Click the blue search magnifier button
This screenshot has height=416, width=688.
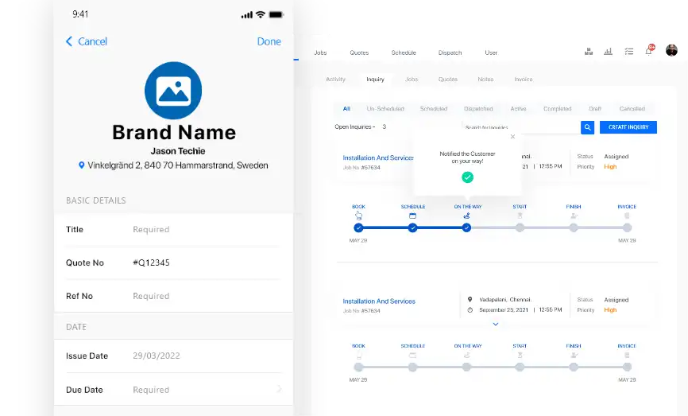pos(587,127)
